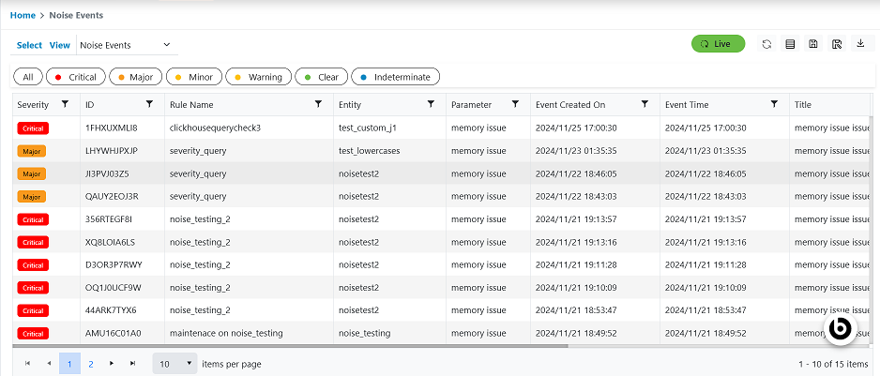Toggle the Major severity filter
This screenshot has width=880, height=376.
click(x=136, y=77)
